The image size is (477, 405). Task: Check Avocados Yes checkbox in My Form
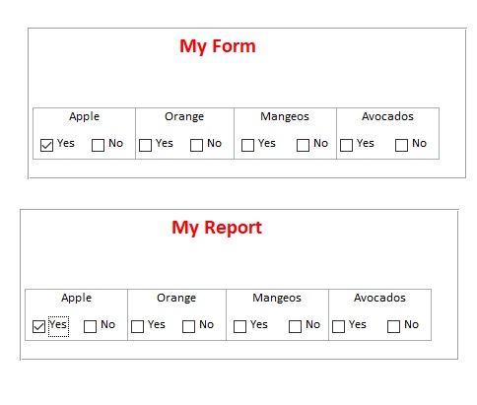[x=346, y=145]
